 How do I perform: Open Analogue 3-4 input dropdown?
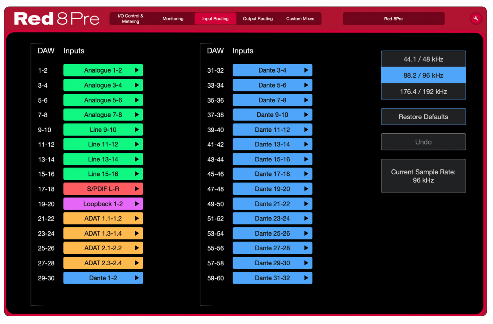[103, 85]
